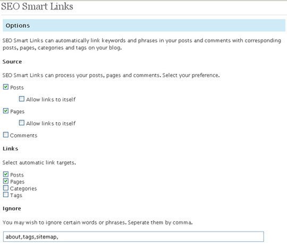Uncheck Pages under link targets

6,181
